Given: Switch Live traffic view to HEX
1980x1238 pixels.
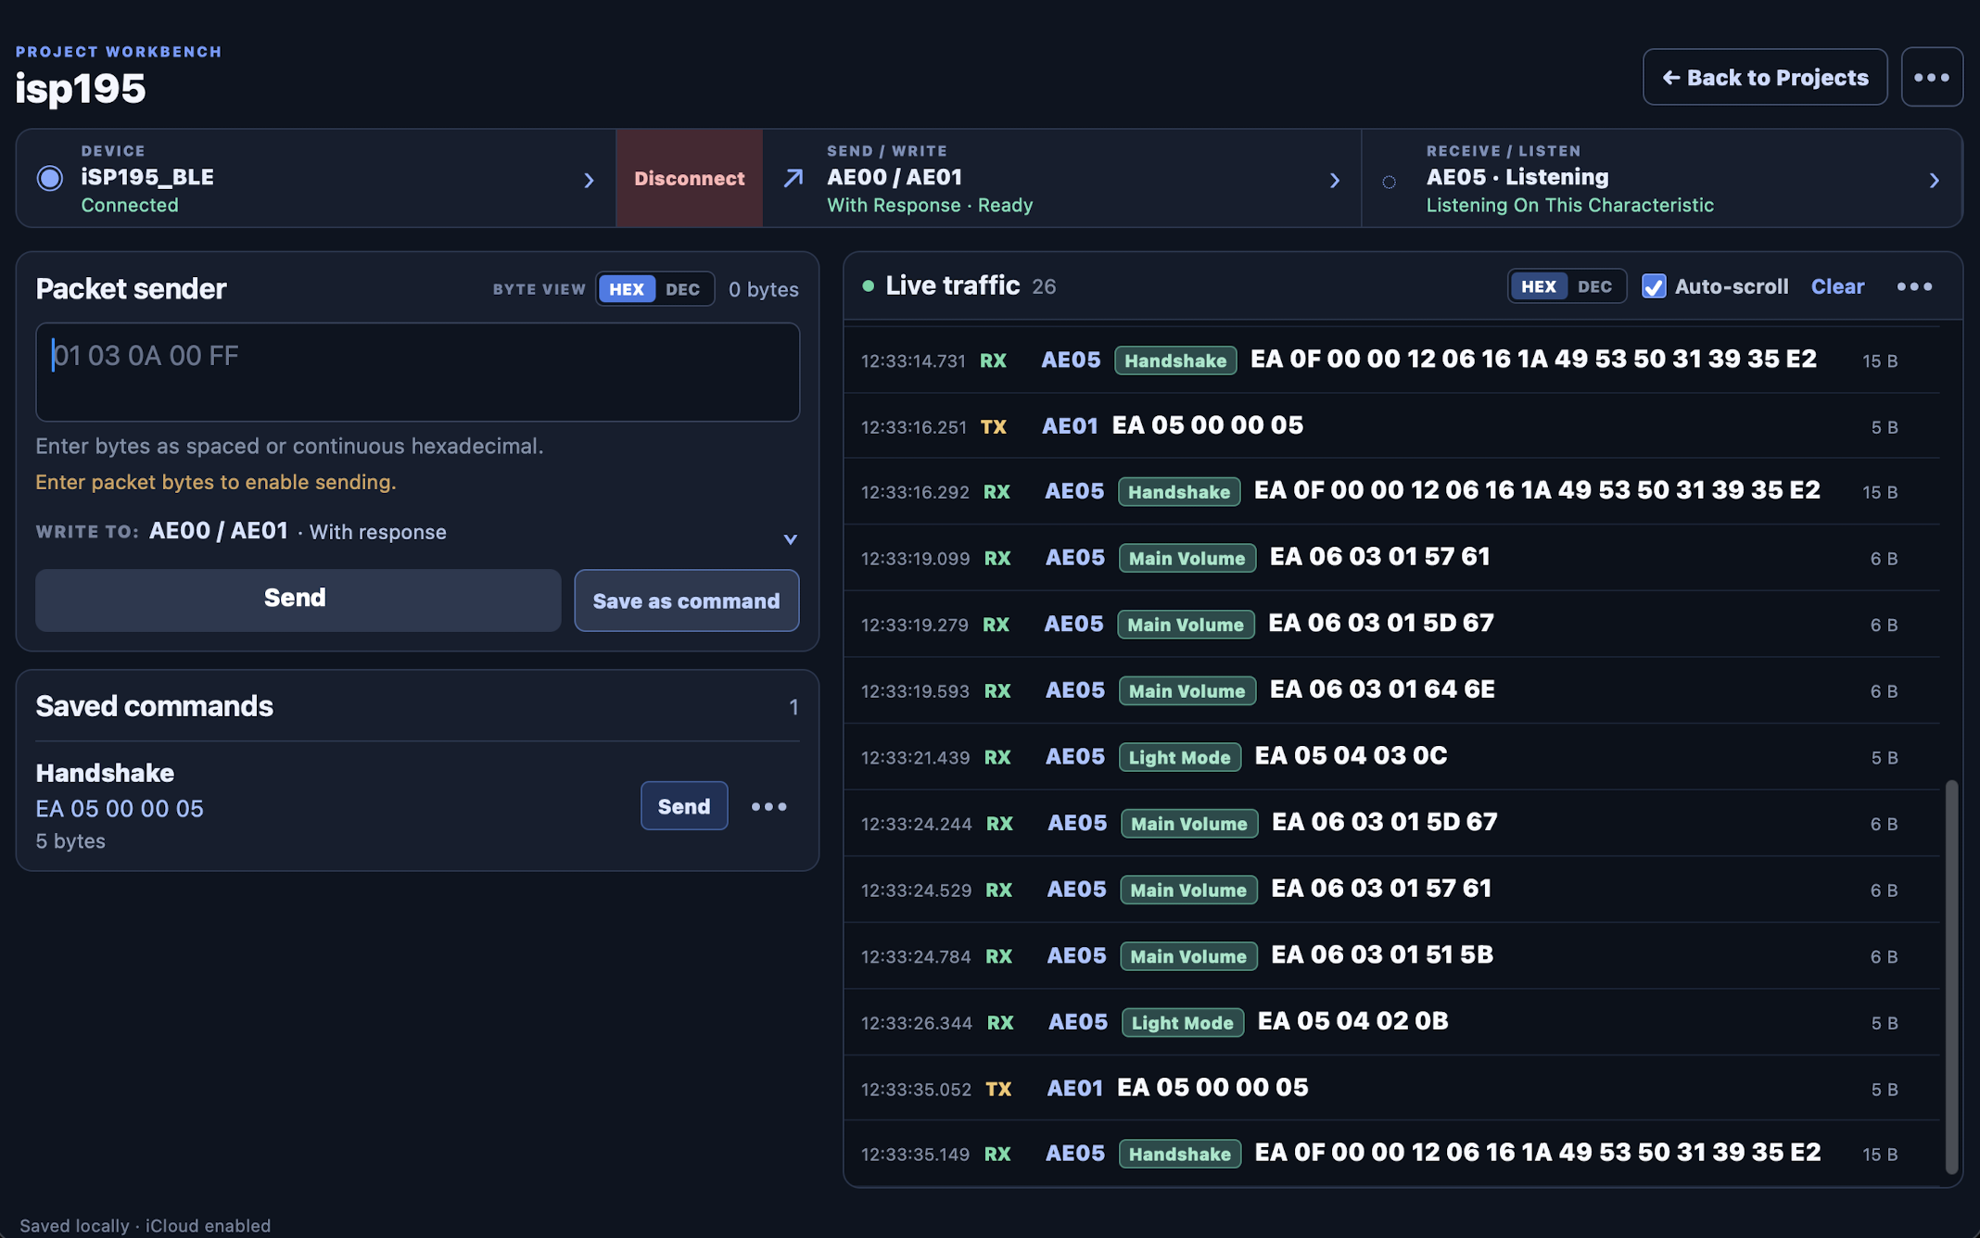Looking at the screenshot, I should [x=1539, y=286].
